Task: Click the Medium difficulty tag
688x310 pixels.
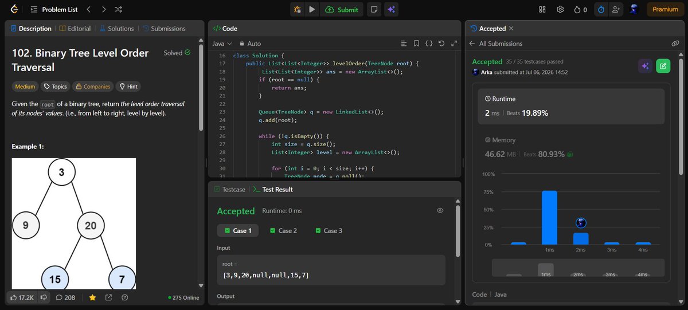Action: tap(25, 87)
